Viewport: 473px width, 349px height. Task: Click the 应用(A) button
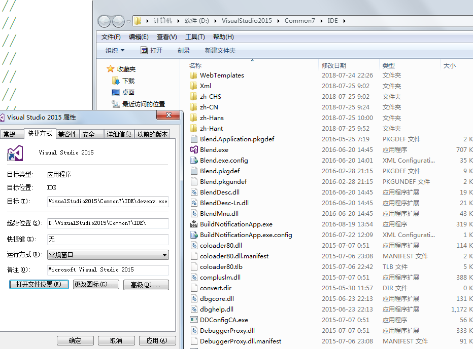click(157, 340)
